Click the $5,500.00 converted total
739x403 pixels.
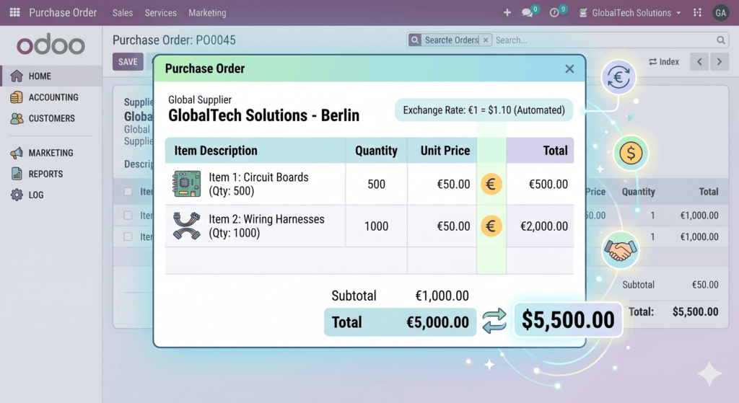(568, 320)
